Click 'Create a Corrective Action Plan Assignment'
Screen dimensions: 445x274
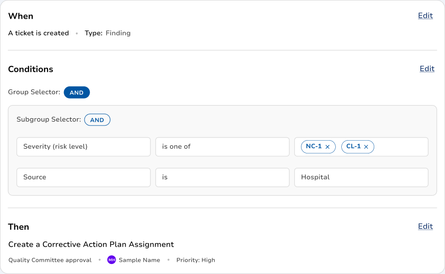click(x=91, y=244)
